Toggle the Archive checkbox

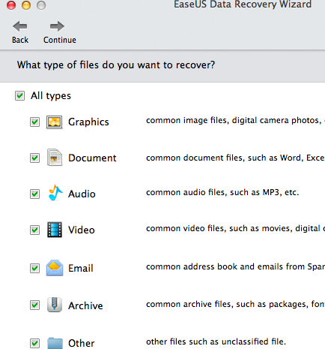(x=34, y=305)
